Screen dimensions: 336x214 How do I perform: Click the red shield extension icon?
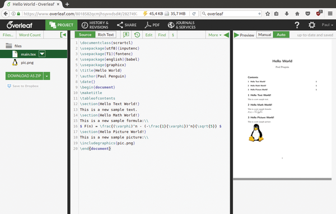319,13
